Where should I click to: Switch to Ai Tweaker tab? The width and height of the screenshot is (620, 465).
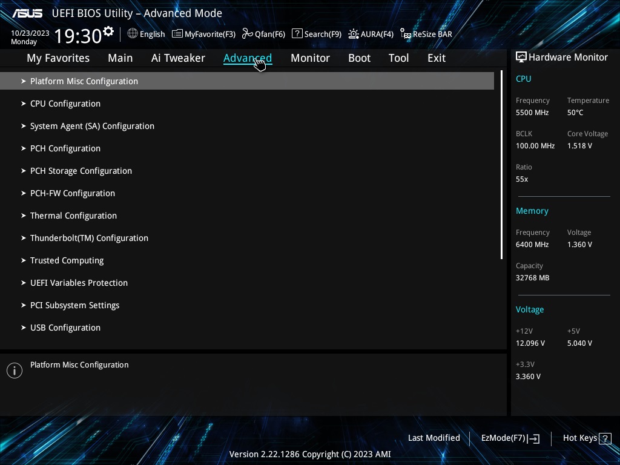pyautogui.click(x=178, y=58)
